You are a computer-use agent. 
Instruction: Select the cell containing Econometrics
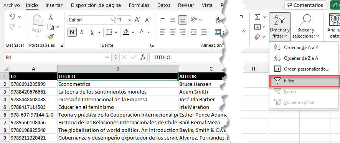point(118,84)
